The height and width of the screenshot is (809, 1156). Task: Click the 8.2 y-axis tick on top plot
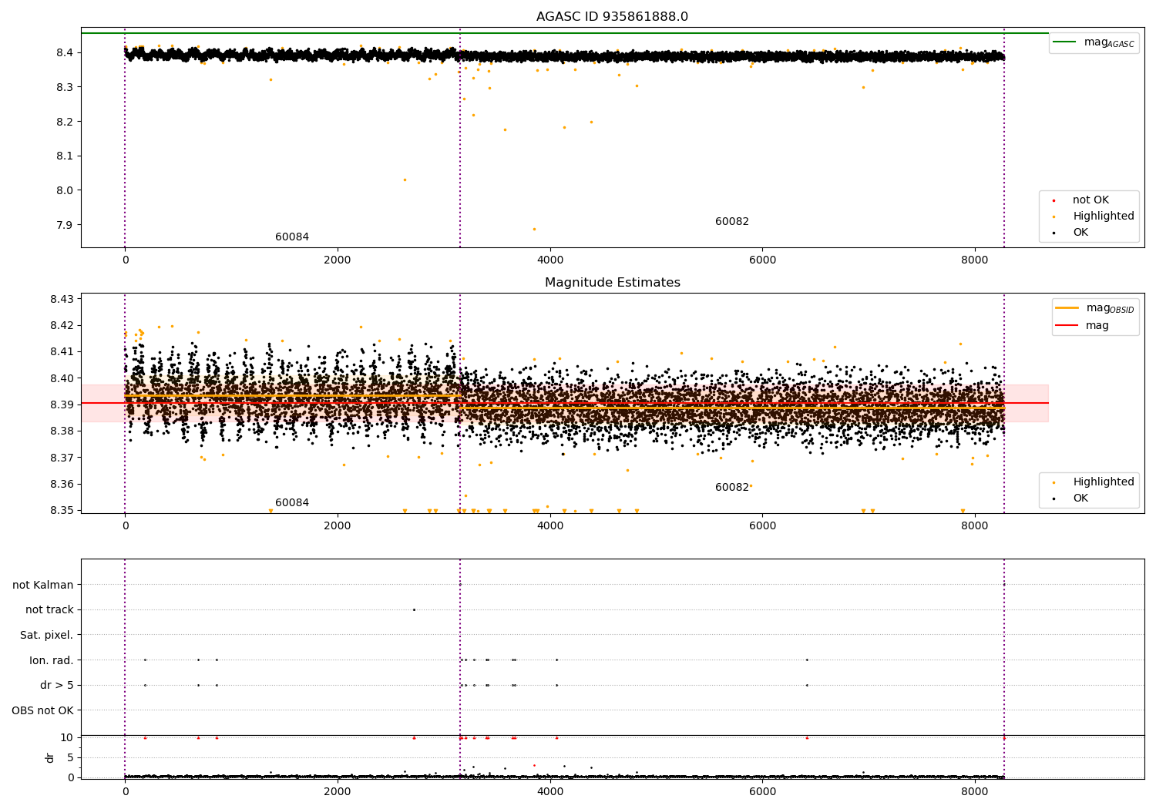(x=66, y=122)
